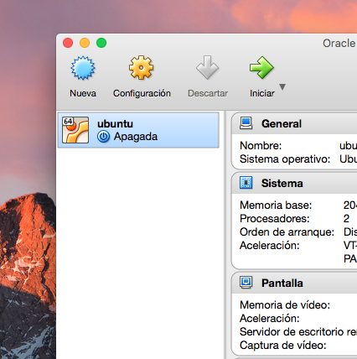Close the VirtualBox window with red button

68,43
